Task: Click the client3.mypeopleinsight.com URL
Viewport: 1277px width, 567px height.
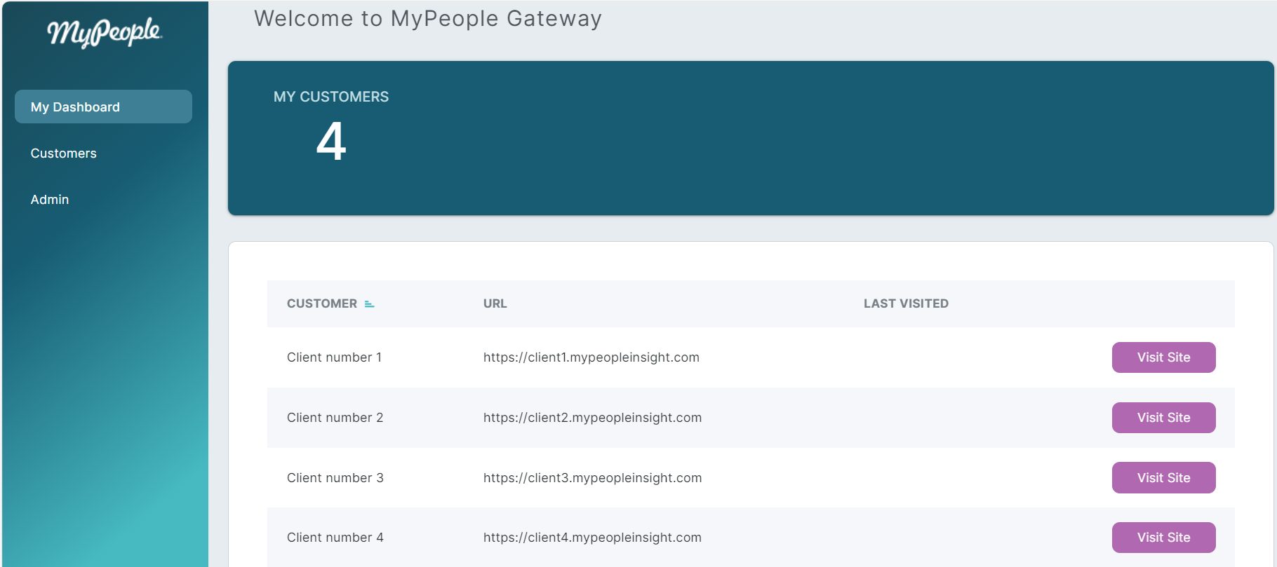Action: tap(592, 478)
